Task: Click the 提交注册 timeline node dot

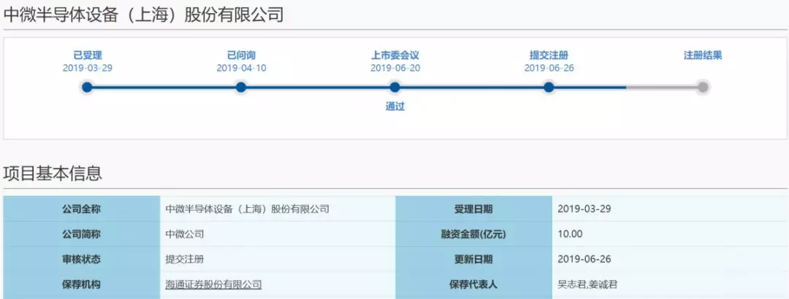Action: (x=549, y=88)
